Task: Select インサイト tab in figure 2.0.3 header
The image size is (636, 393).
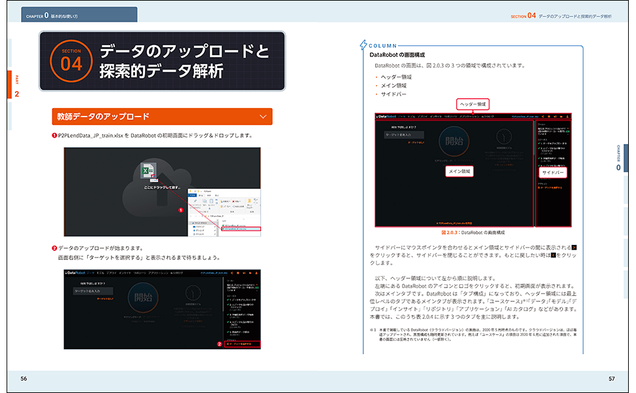Action: pos(435,117)
